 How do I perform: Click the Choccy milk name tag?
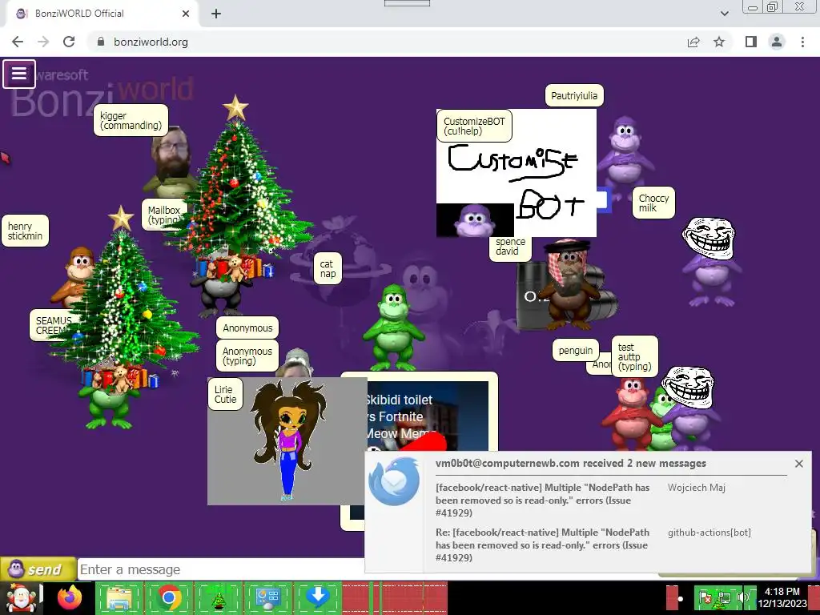[x=653, y=203]
